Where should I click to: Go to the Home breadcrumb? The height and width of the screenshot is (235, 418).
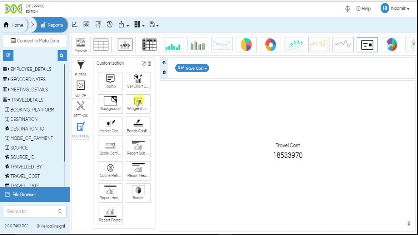click(x=14, y=25)
